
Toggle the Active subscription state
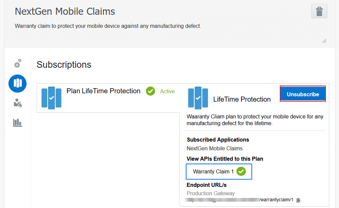tap(167, 91)
